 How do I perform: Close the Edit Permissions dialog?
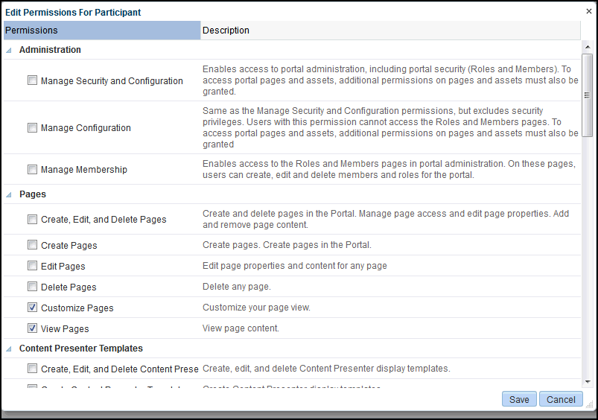589,11
